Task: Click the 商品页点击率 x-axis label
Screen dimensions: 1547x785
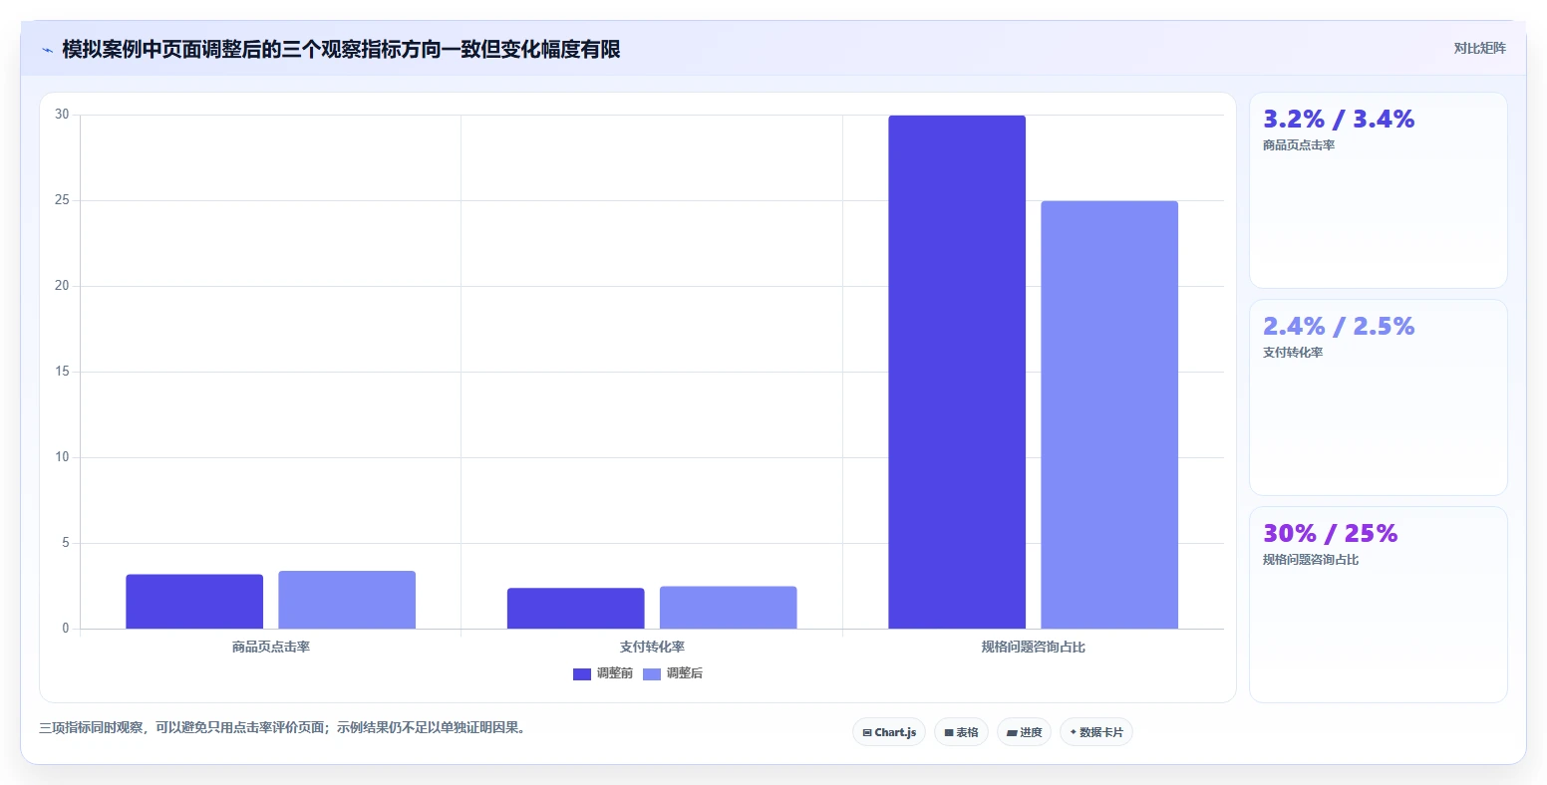Action: click(271, 648)
